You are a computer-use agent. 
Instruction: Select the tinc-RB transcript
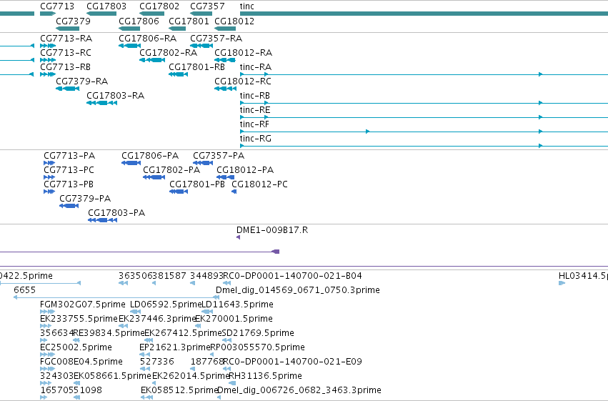click(x=255, y=96)
